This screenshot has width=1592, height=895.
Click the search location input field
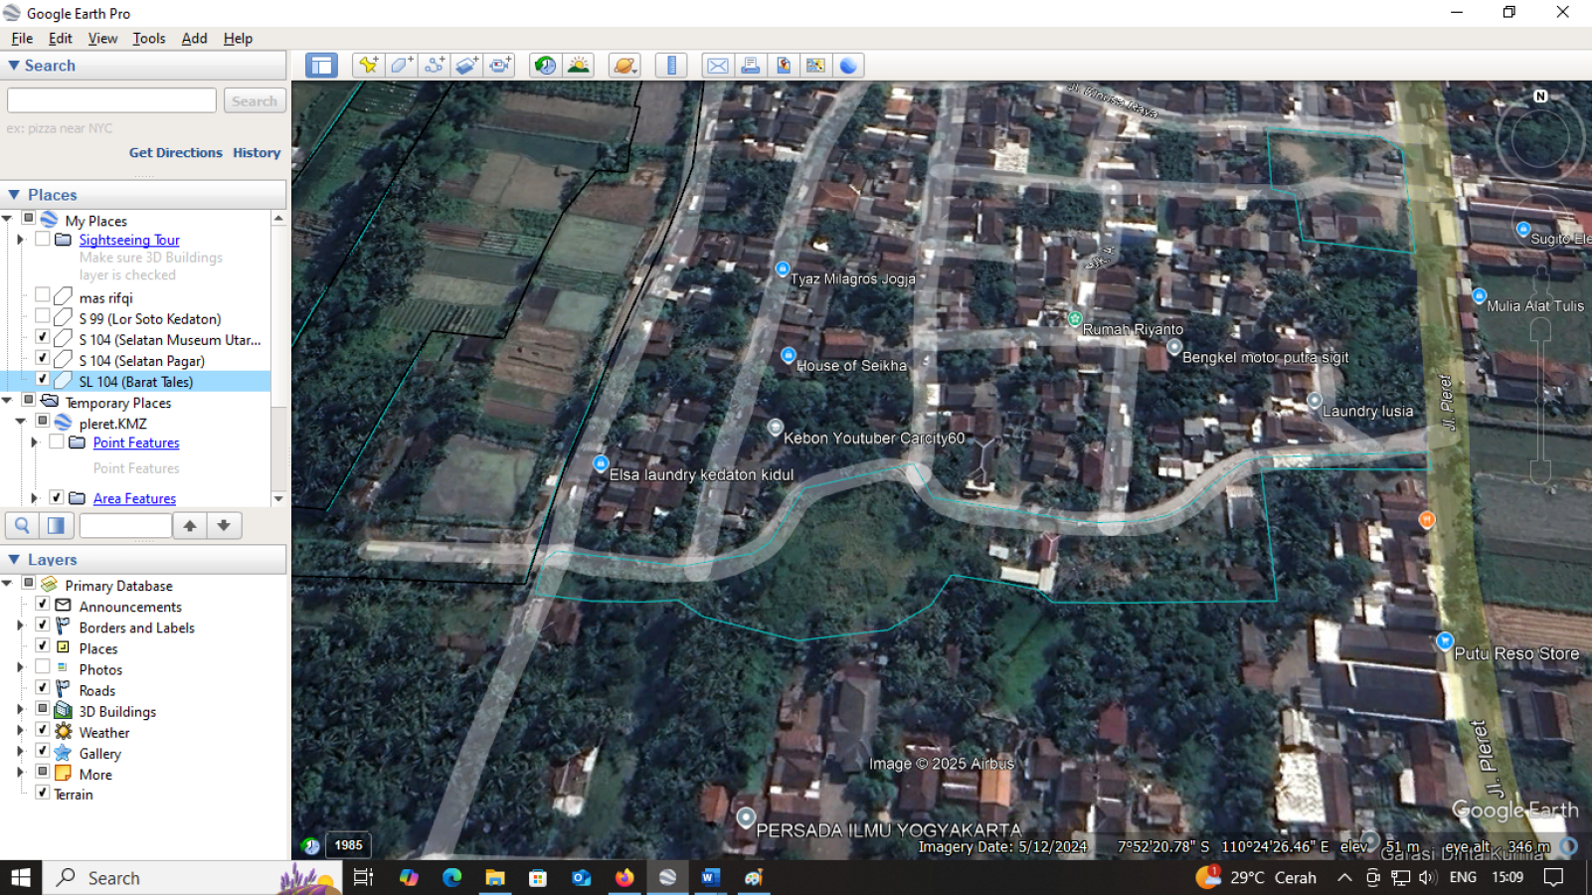click(x=111, y=100)
